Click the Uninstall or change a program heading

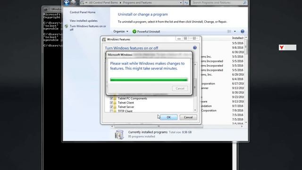(x=143, y=14)
